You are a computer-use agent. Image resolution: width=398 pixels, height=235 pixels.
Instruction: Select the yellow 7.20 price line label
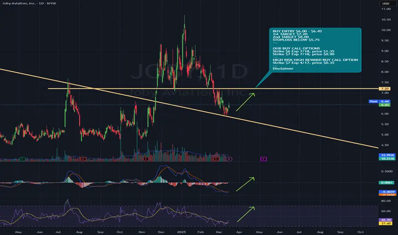[384, 89]
